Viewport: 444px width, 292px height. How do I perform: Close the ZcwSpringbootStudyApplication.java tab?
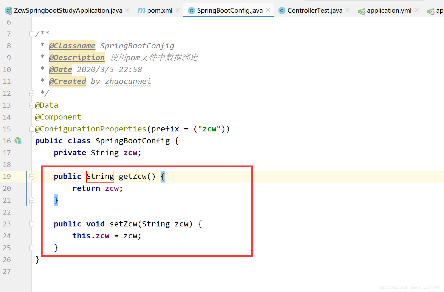coord(128,10)
